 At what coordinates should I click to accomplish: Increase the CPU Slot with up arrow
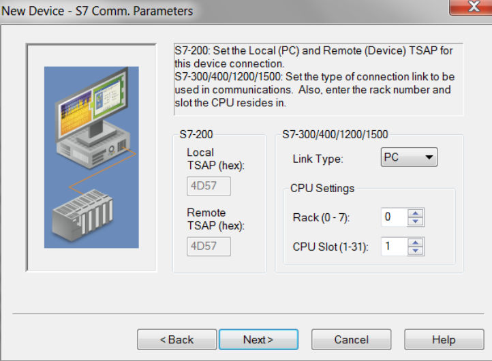416,242
